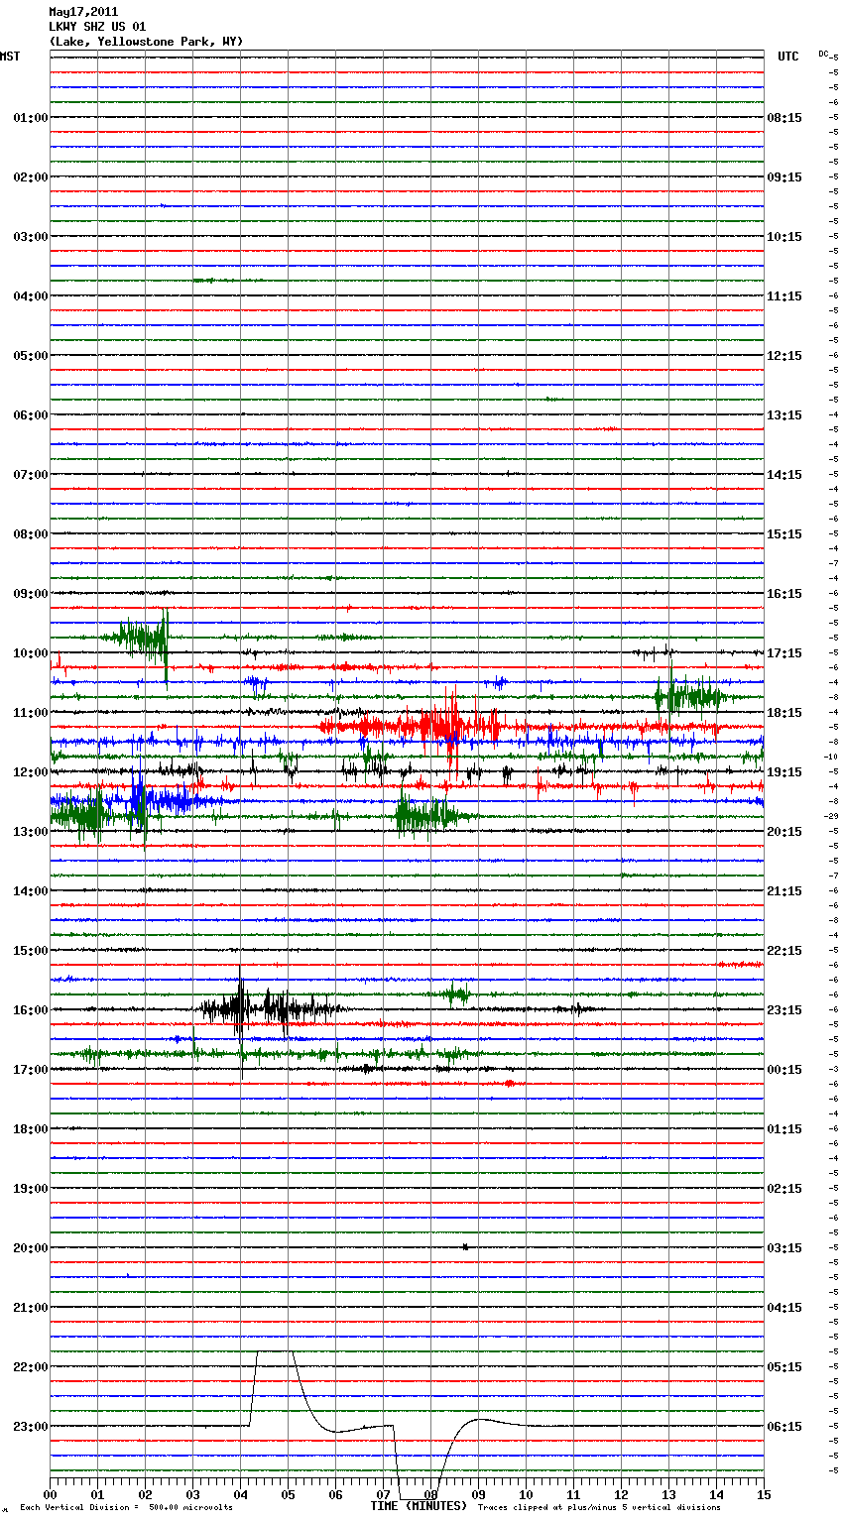Select the 16:00 MST time label

point(30,1010)
